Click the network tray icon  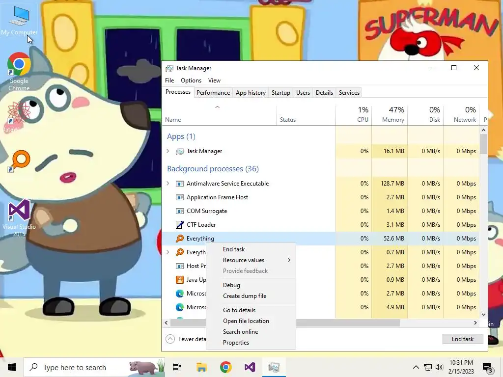428,367
